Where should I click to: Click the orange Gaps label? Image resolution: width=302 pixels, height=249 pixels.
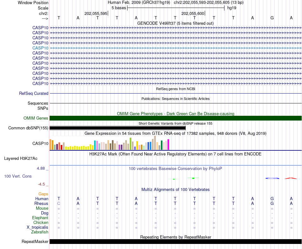tap(43, 194)
